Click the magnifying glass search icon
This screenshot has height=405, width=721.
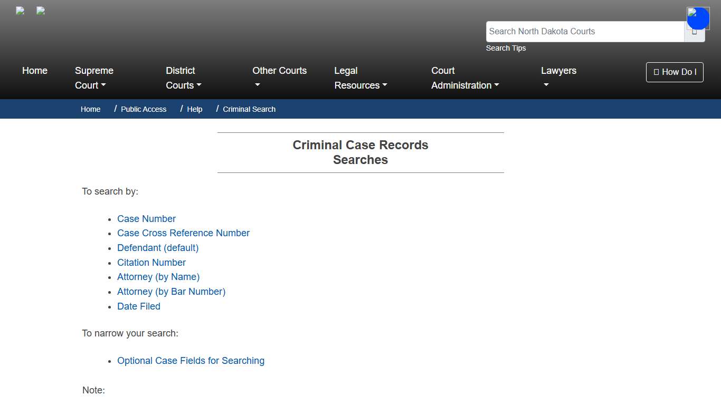click(x=695, y=32)
